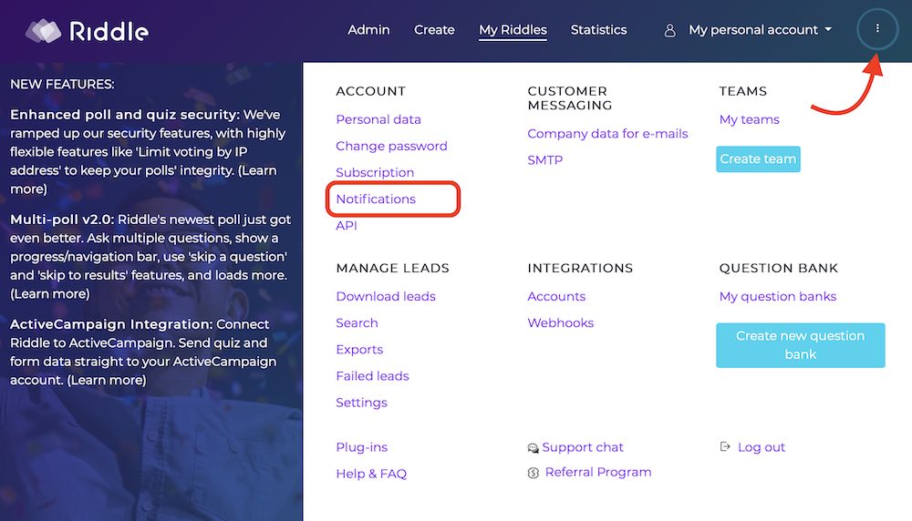912x521 pixels.
Task: Click the ACCOUNT section heading
Action: click(370, 91)
